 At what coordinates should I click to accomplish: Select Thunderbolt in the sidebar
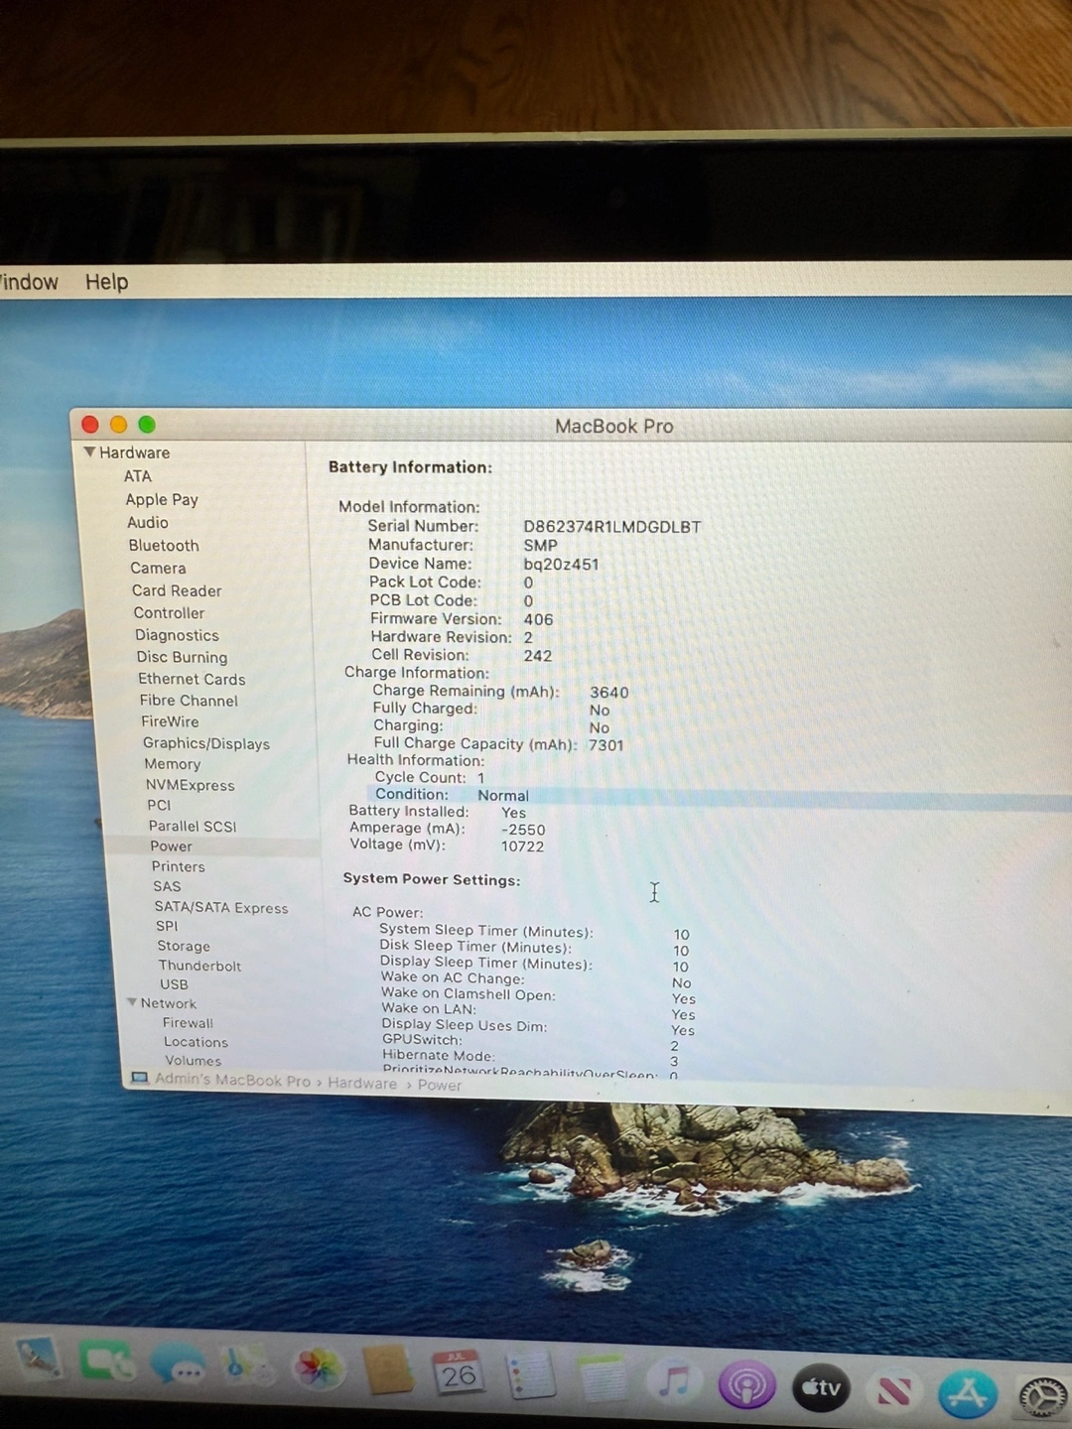pos(200,966)
